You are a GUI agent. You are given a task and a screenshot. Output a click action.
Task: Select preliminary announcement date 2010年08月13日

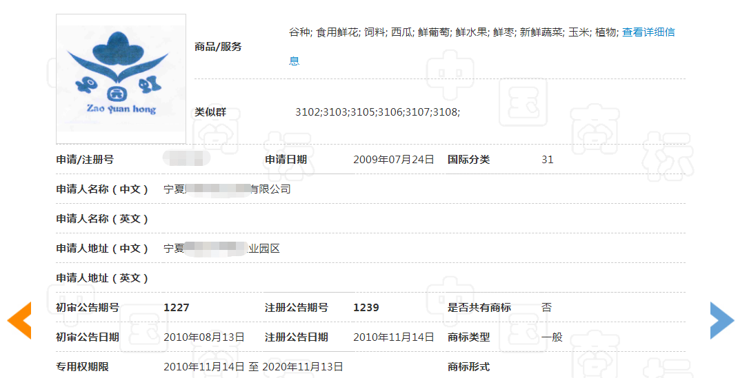pos(203,337)
